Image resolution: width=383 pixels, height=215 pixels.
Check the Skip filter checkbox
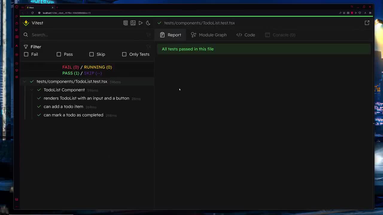click(92, 54)
